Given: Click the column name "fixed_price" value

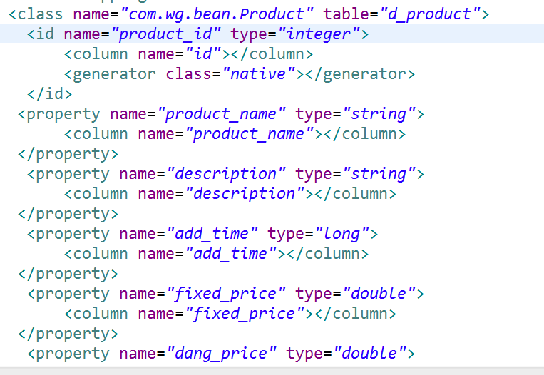Looking at the screenshot, I should (245, 314).
